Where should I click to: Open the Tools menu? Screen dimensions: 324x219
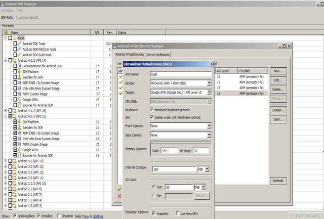point(19,10)
